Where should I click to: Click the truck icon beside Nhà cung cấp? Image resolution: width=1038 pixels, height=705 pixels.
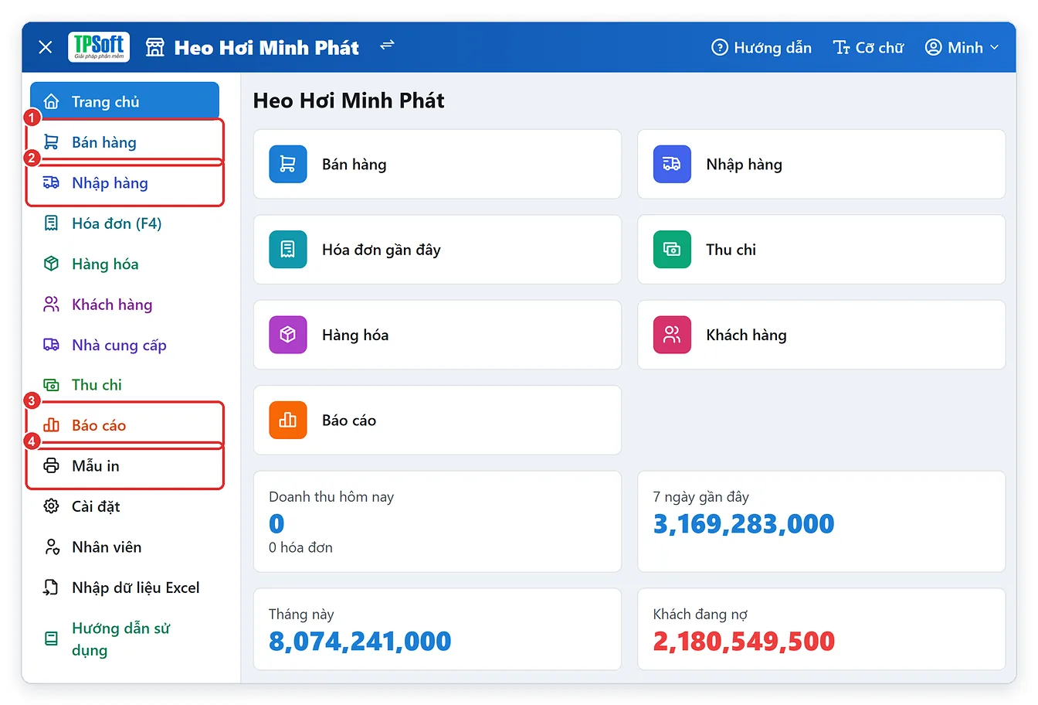click(51, 345)
